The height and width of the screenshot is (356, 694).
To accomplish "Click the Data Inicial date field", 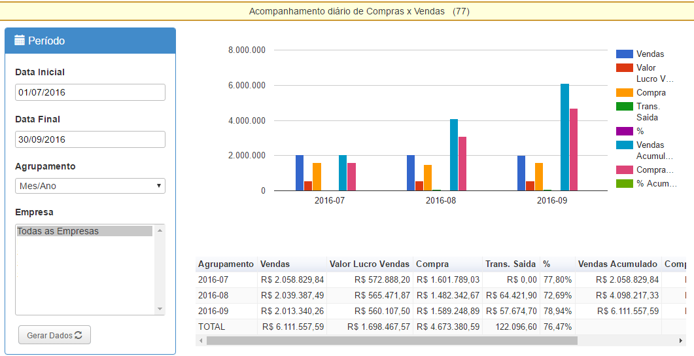I will (90, 92).
